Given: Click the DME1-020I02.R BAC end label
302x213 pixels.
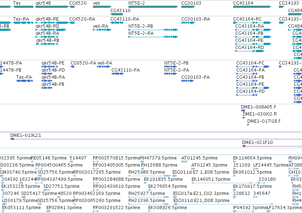Looking at the screenshot, I should click(260, 114).
